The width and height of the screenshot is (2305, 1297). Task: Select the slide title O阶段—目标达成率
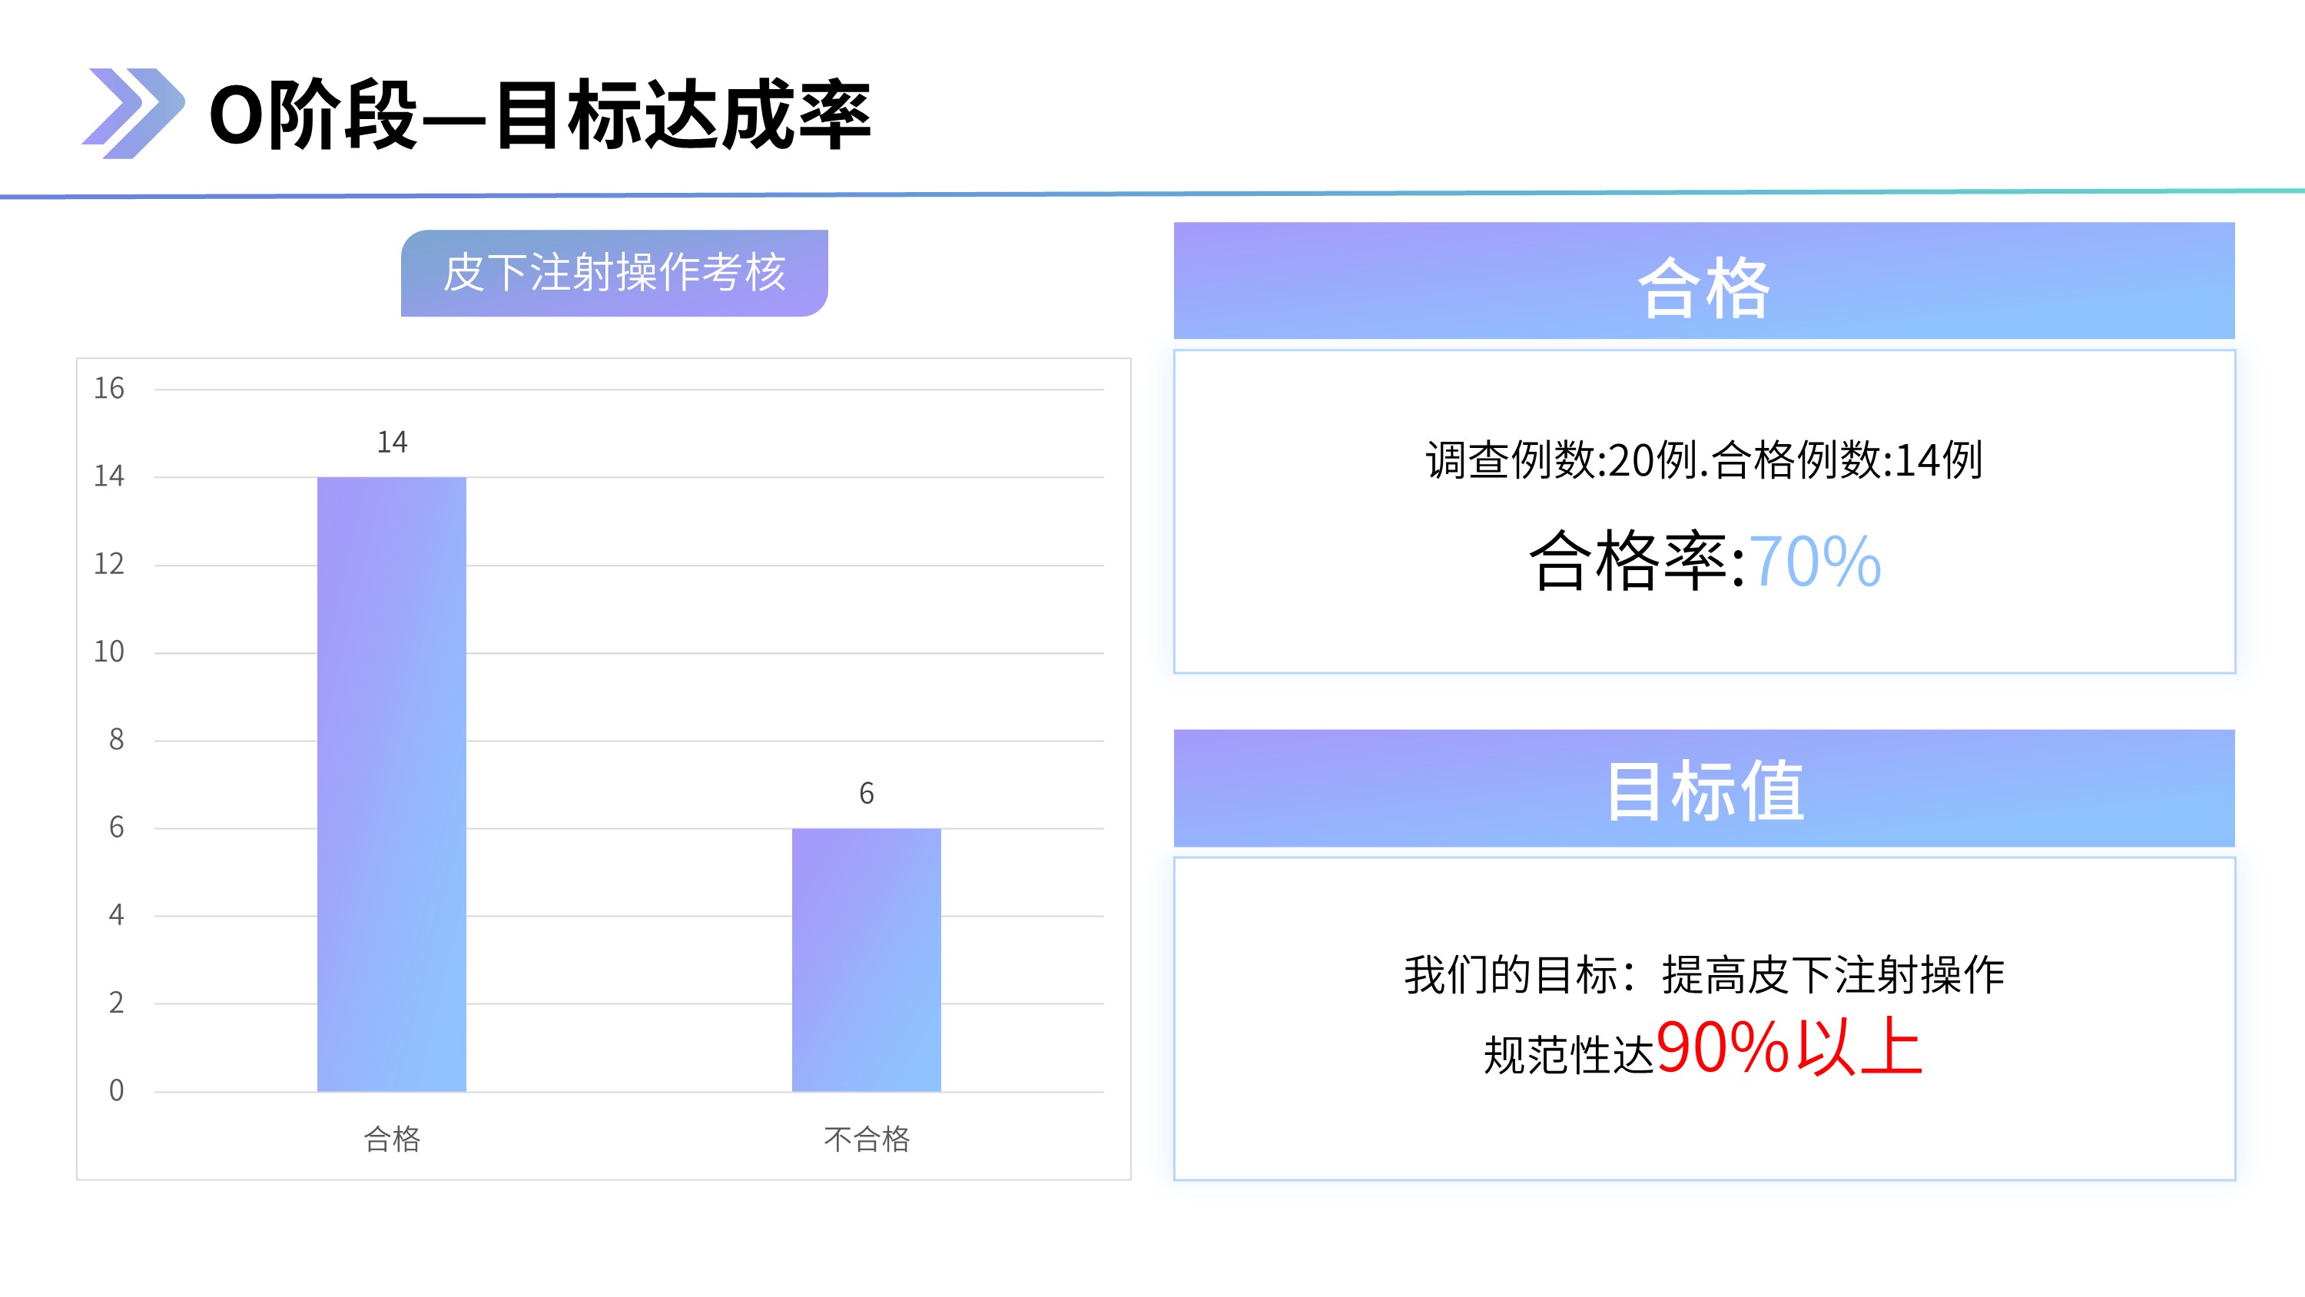(539, 114)
